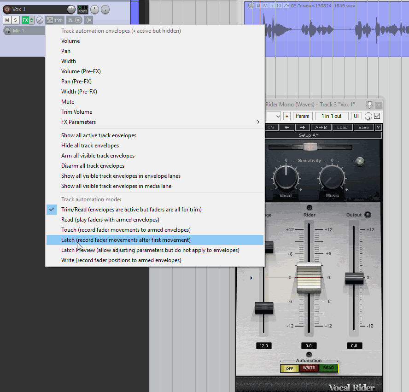409x392 pixels.
Task: Choose Hide all track envelopes
Action: (155, 146)
